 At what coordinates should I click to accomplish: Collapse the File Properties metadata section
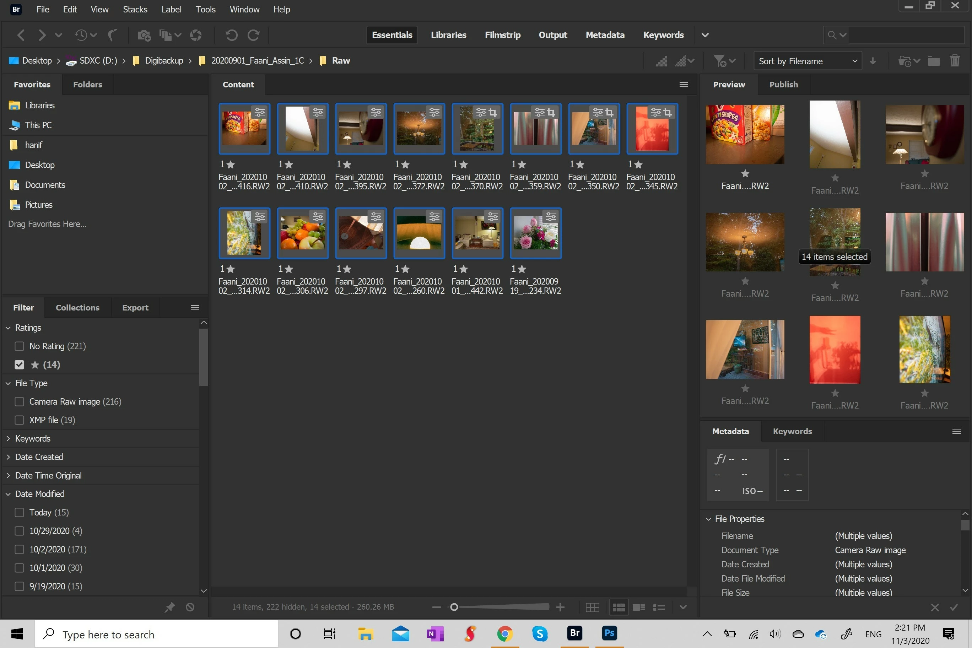[708, 519]
